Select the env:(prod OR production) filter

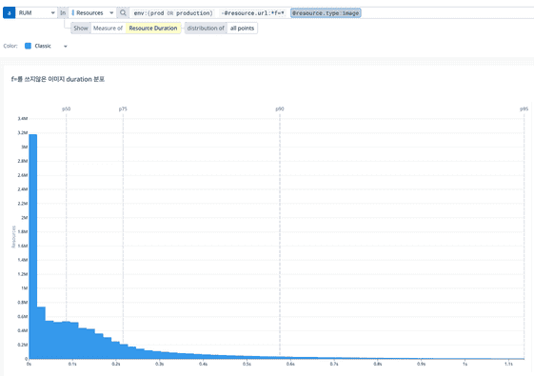click(173, 13)
